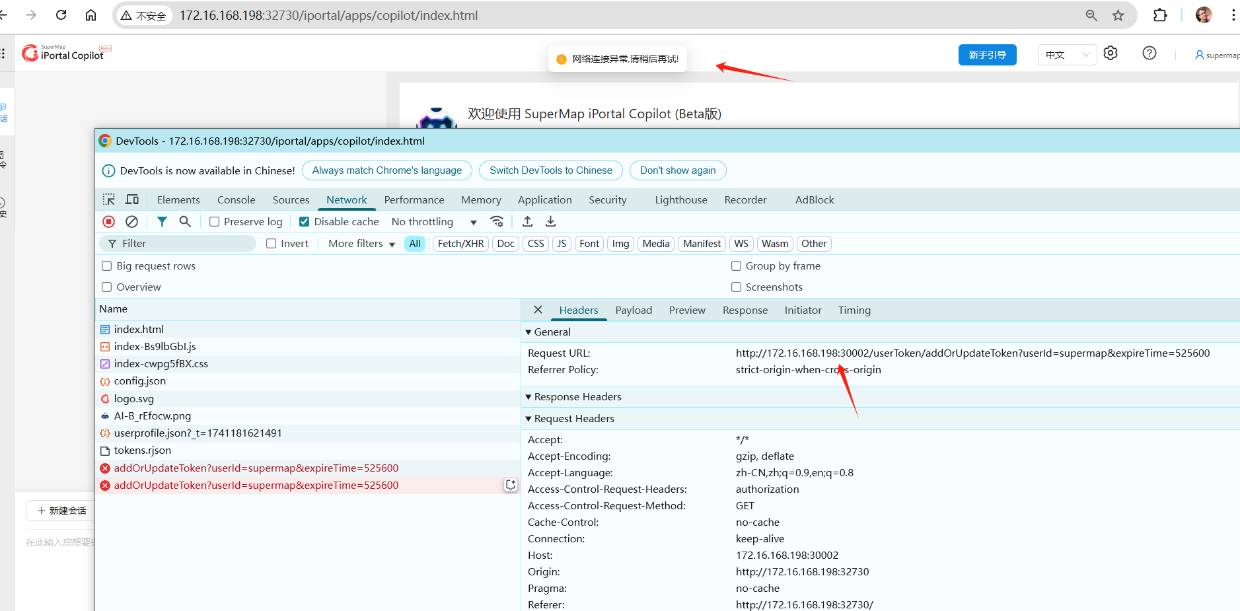
Task: Click the 新手引导 button
Action: [987, 55]
